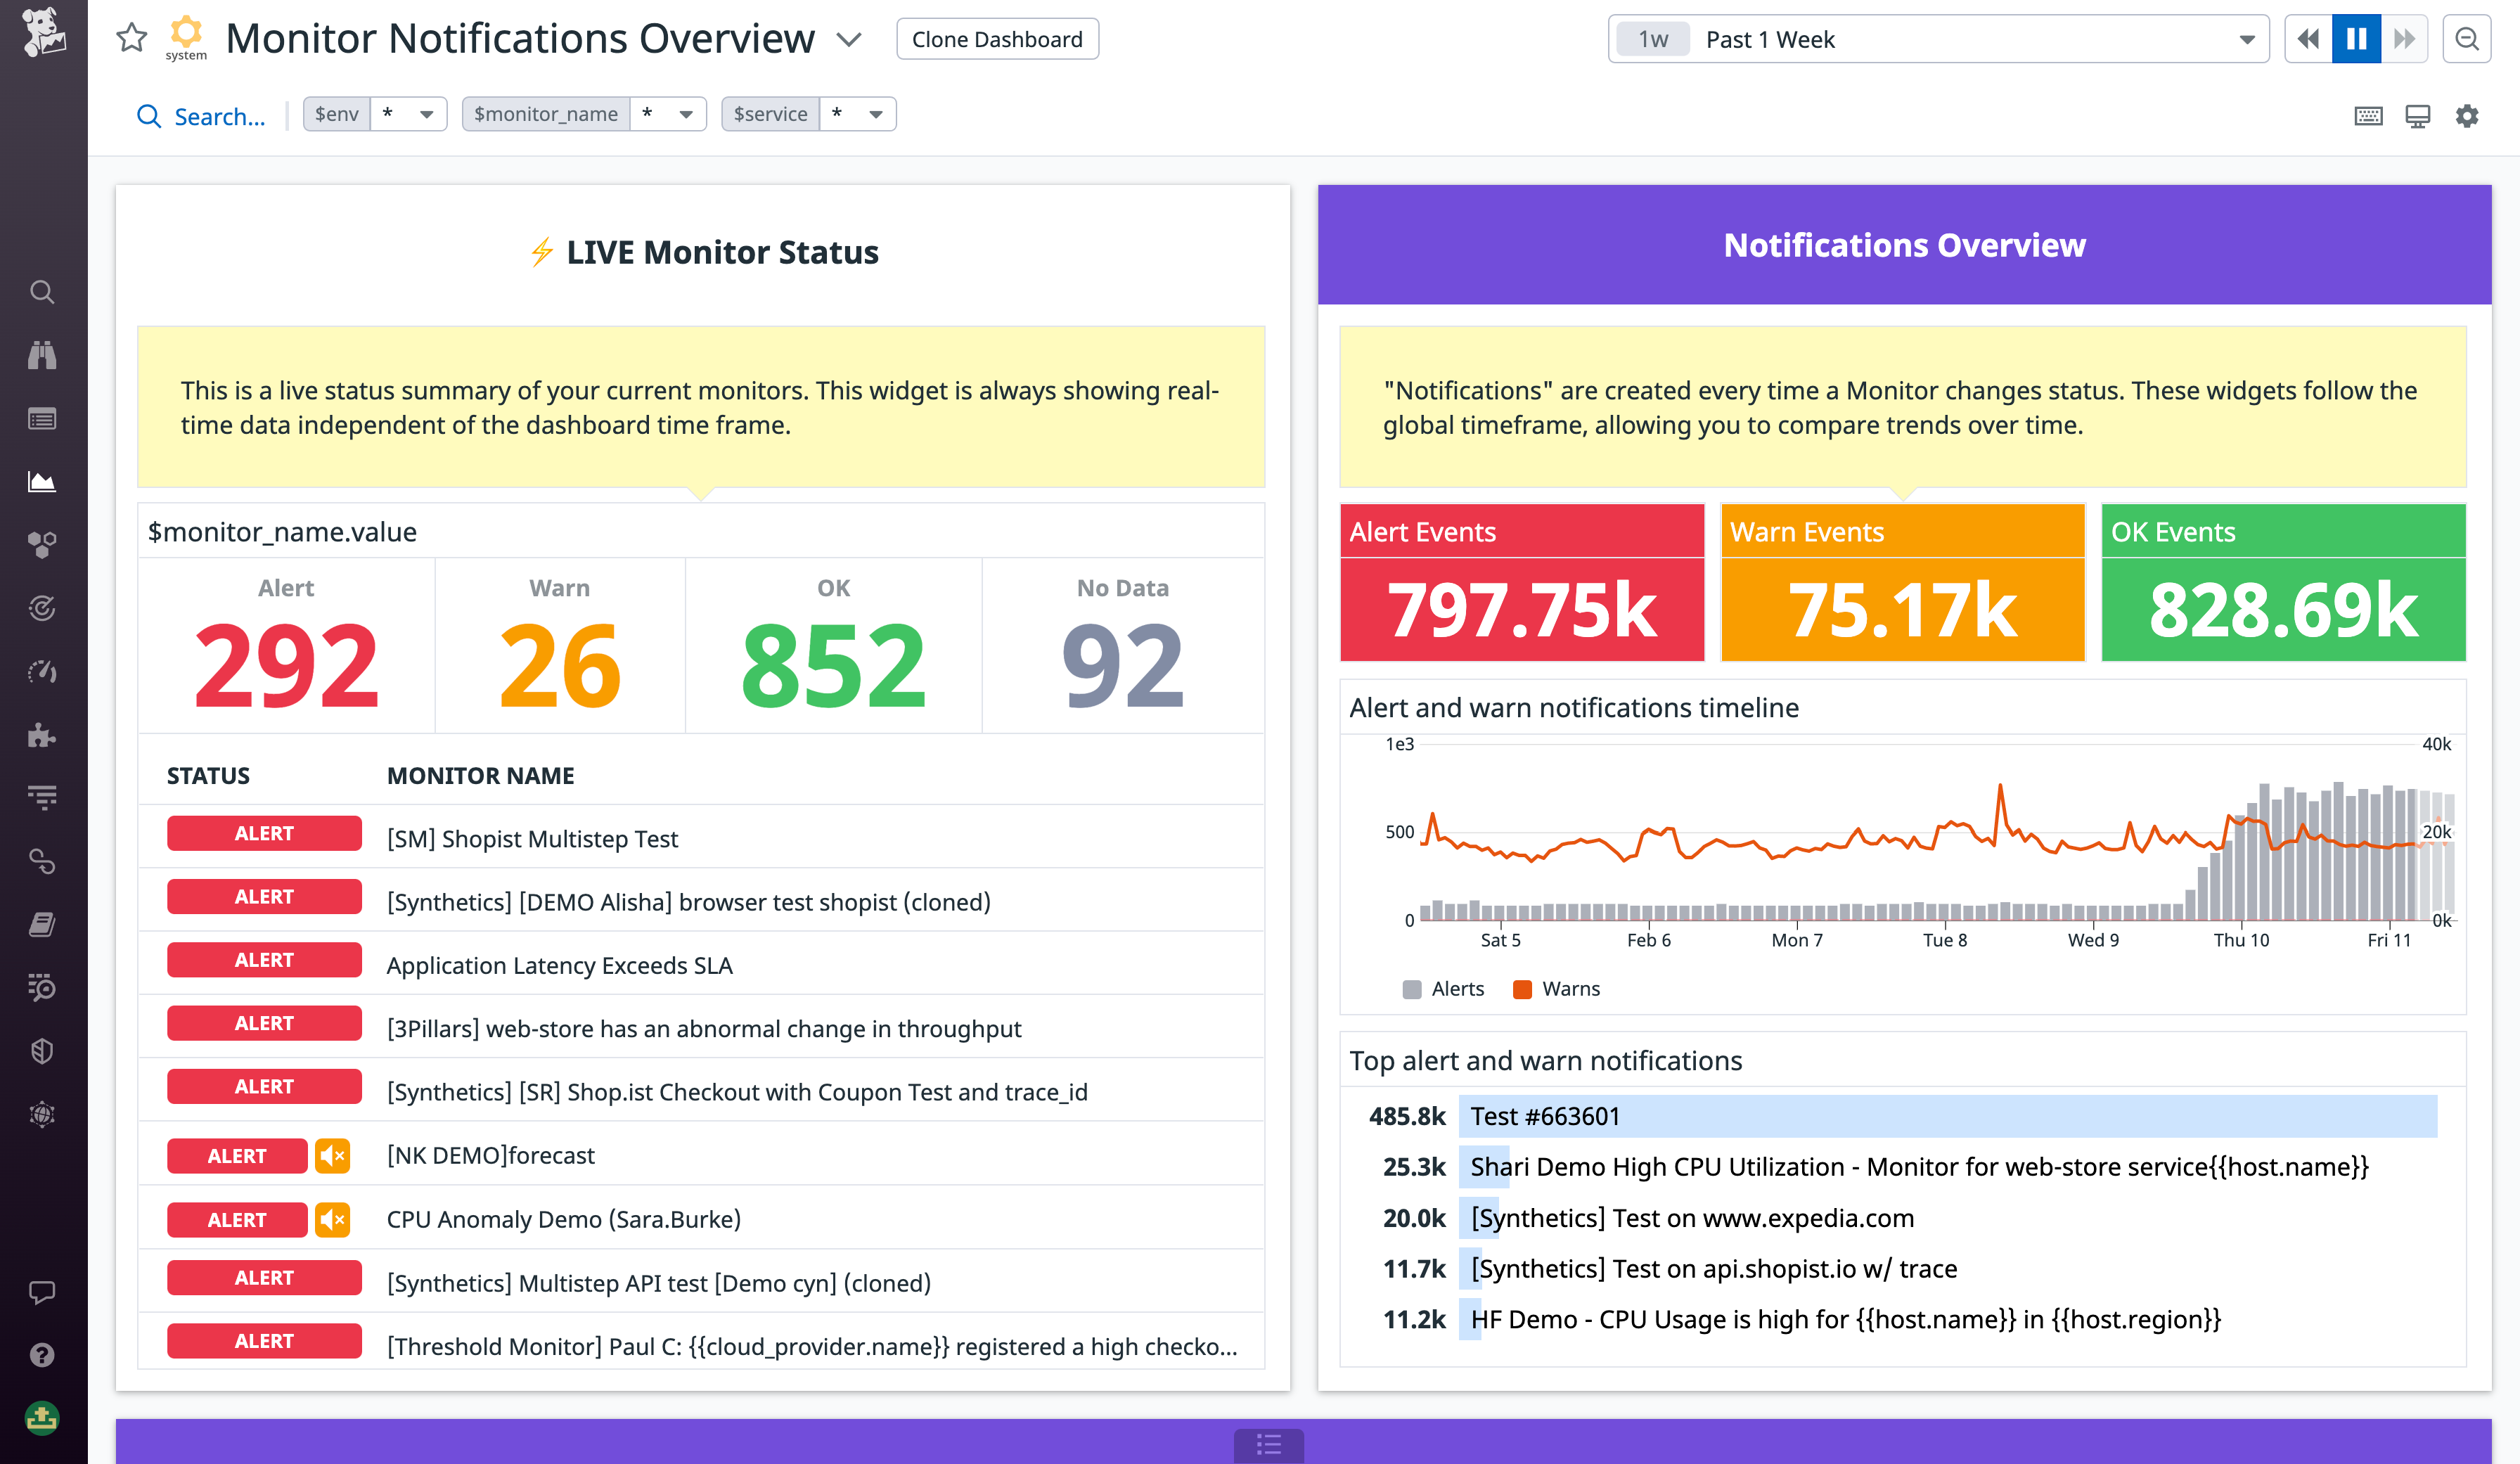Open the Watchdog binoculars icon in sidebar
Image resolution: width=2520 pixels, height=1464 pixels.
click(x=42, y=355)
